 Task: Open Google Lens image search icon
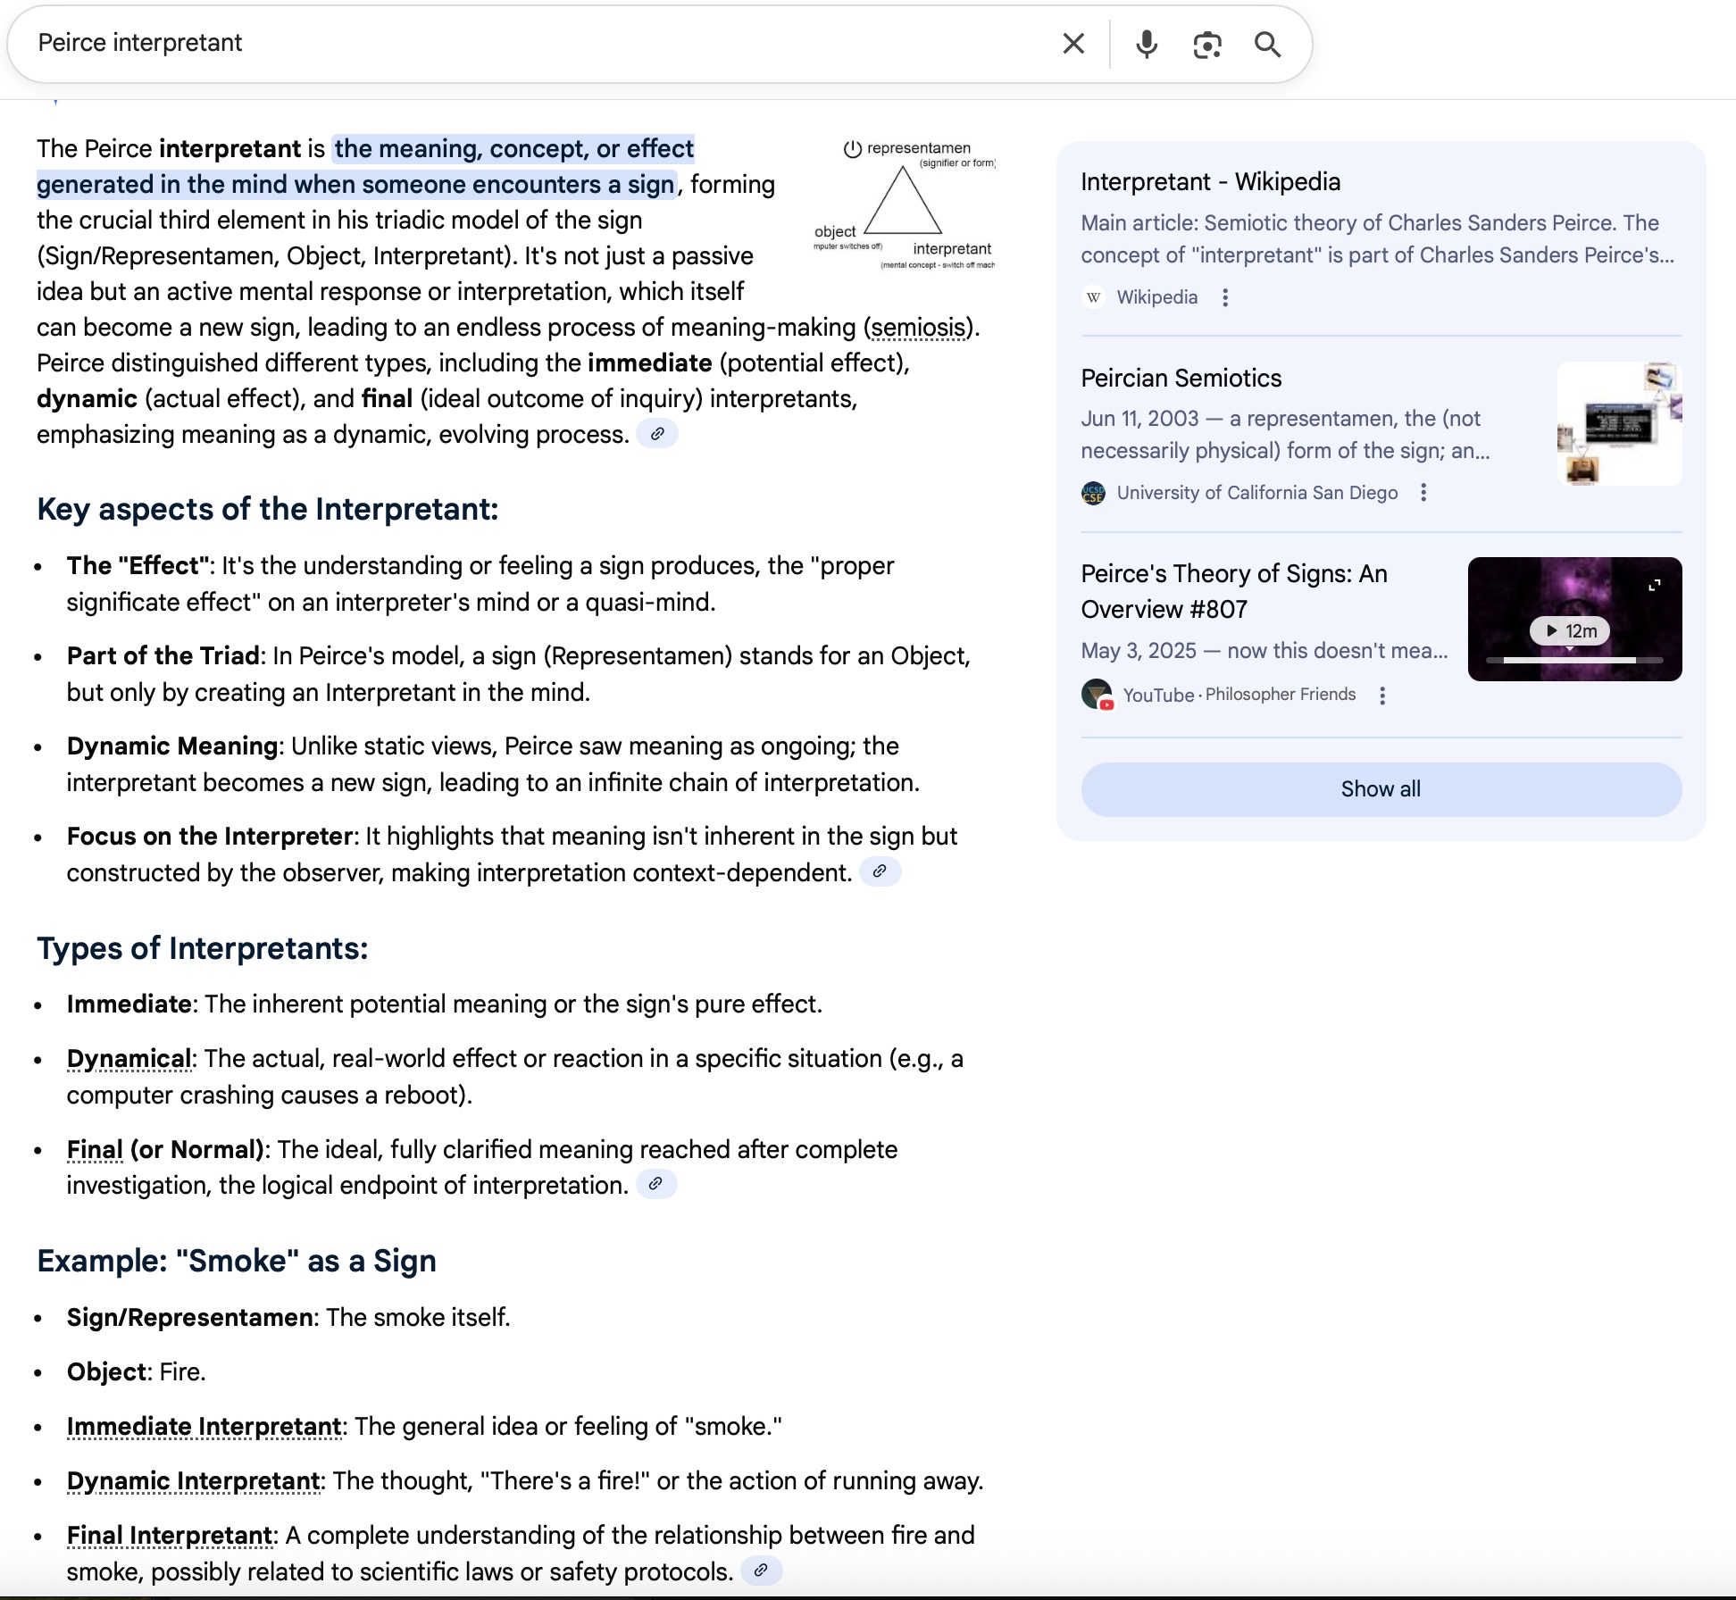point(1207,44)
